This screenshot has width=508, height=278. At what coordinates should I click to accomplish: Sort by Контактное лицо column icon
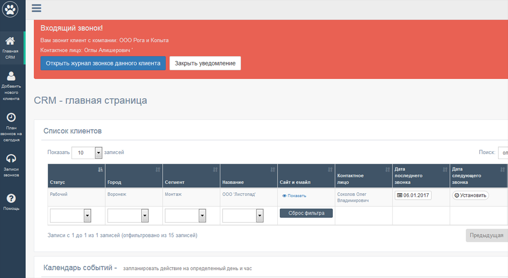click(387, 169)
